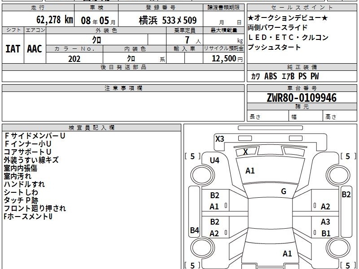Viewport: 359px width, 269px height.
Task: Select the 高さ dimension cell
Action: click(340, 117)
